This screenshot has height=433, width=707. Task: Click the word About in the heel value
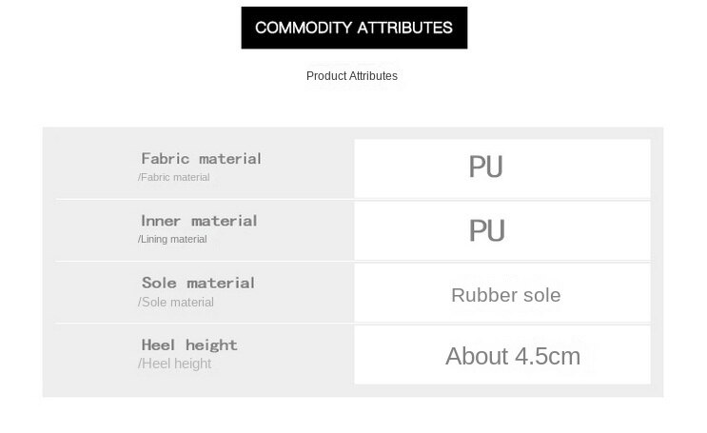tap(477, 357)
